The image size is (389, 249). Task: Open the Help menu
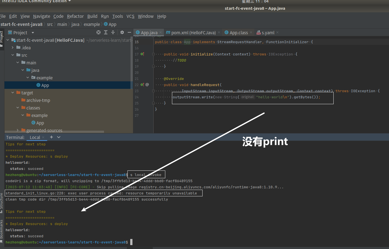pos(162,16)
